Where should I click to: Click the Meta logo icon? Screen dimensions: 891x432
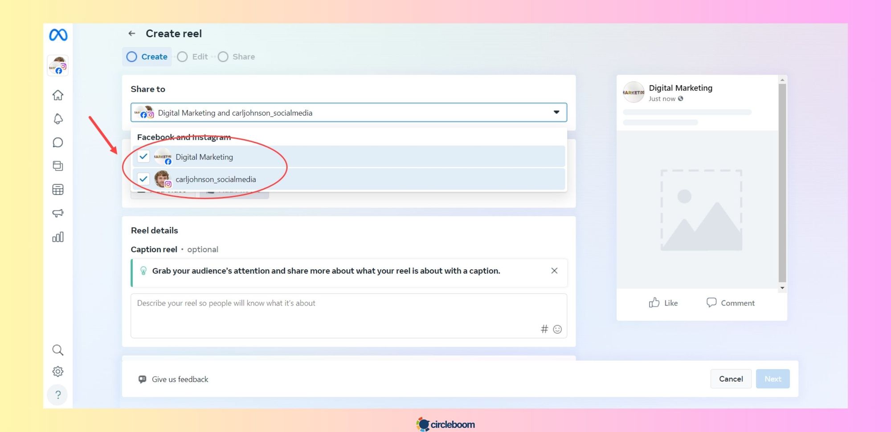coord(58,35)
